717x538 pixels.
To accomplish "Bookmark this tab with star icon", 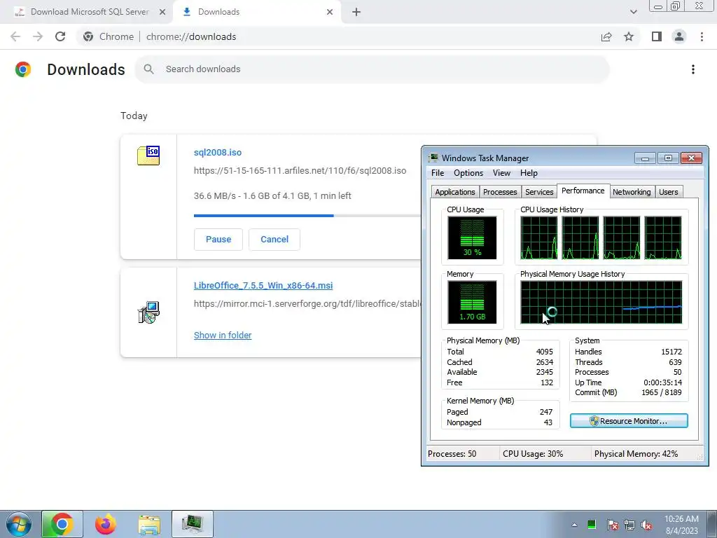I will point(629,36).
